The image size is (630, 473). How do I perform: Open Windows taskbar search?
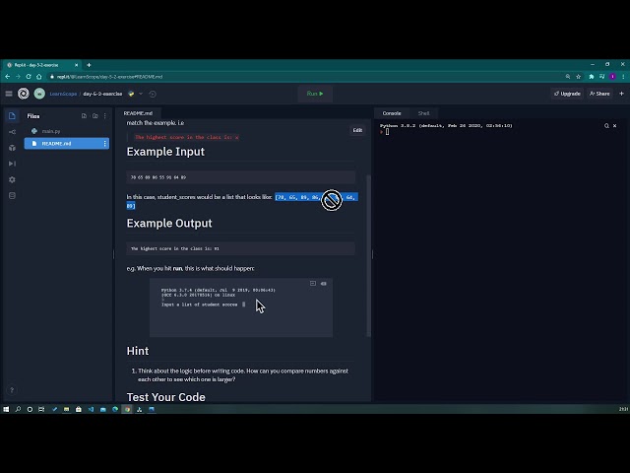[18, 409]
